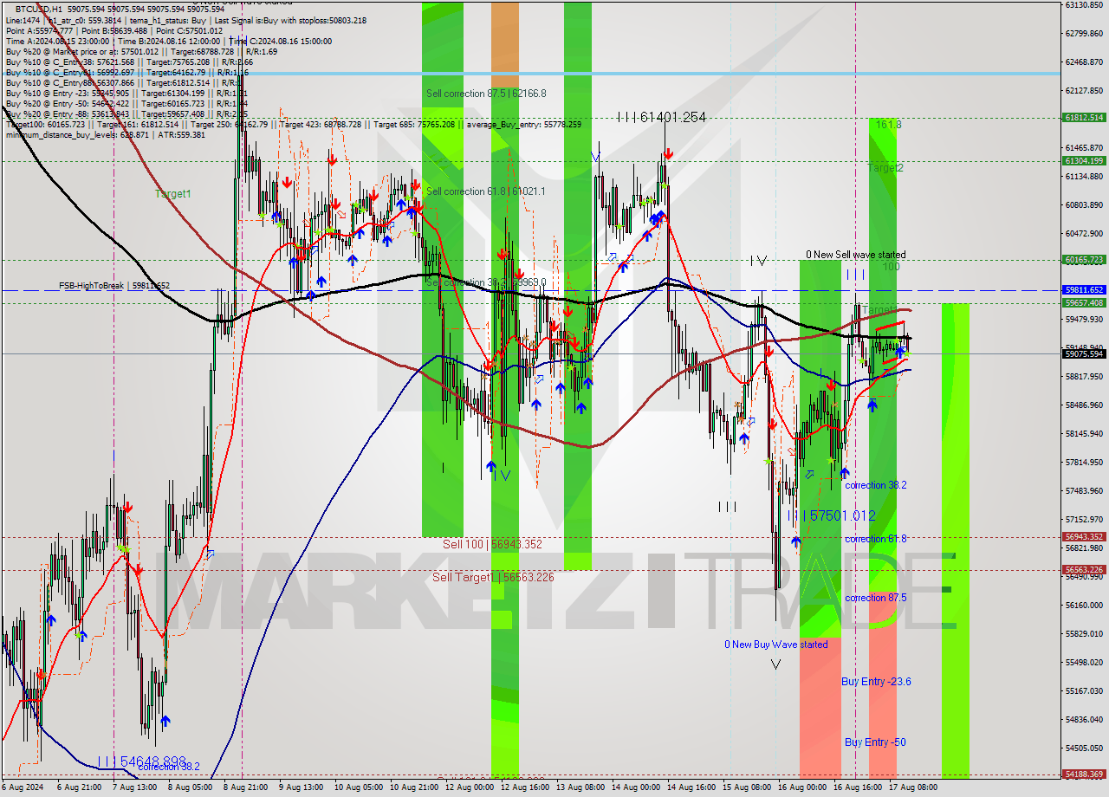Click the 62468.870 price axis value

1084,62
